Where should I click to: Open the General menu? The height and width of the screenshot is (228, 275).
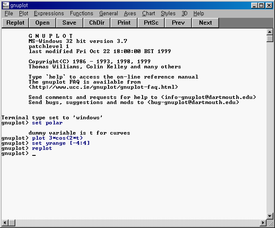click(109, 14)
